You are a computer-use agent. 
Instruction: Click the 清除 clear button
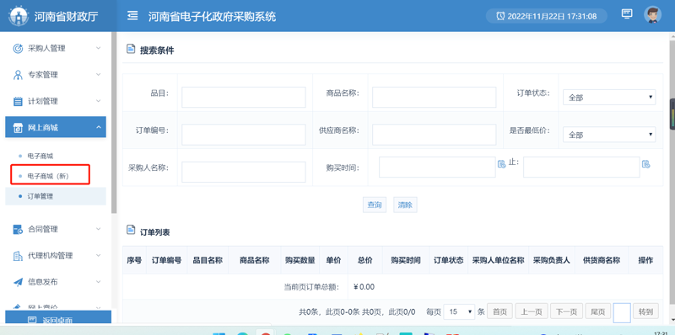point(405,205)
